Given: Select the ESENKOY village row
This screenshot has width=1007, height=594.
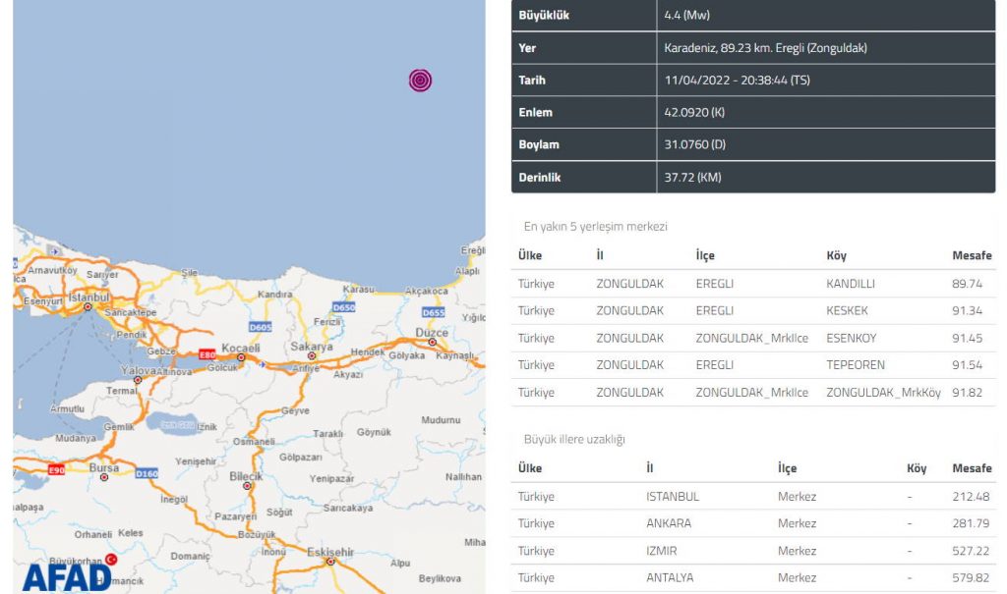Looking at the screenshot, I should 753,338.
